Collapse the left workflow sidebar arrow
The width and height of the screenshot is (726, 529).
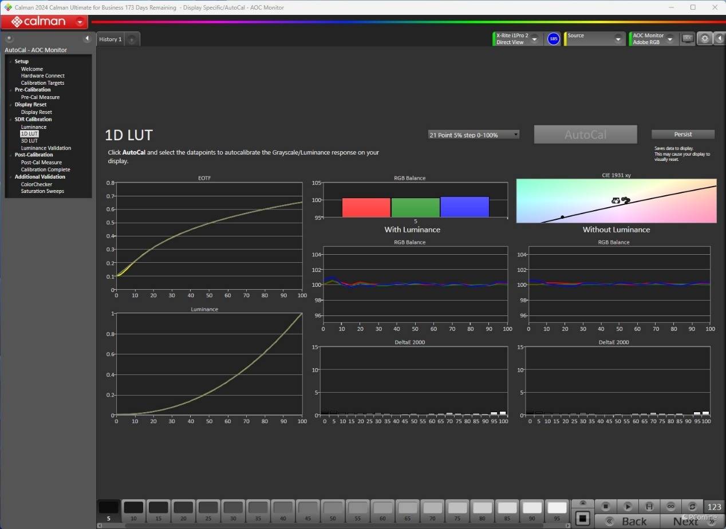point(87,39)
